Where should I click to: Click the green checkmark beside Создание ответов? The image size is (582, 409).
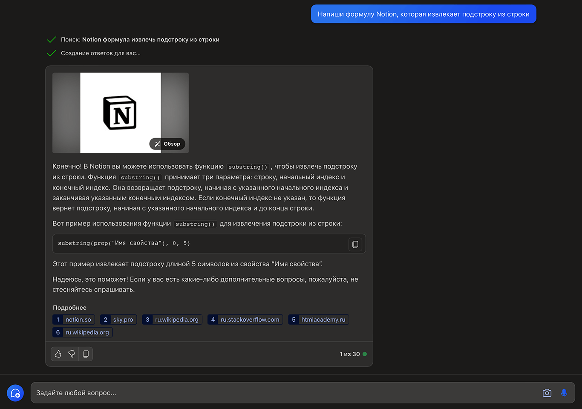(x=52, y=53)
